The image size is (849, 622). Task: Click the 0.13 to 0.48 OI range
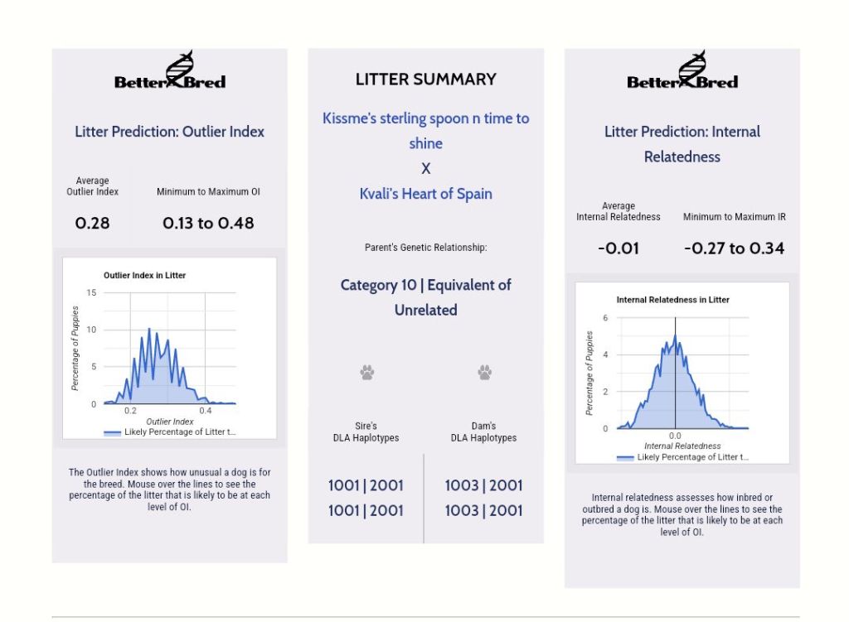(208, 223)
